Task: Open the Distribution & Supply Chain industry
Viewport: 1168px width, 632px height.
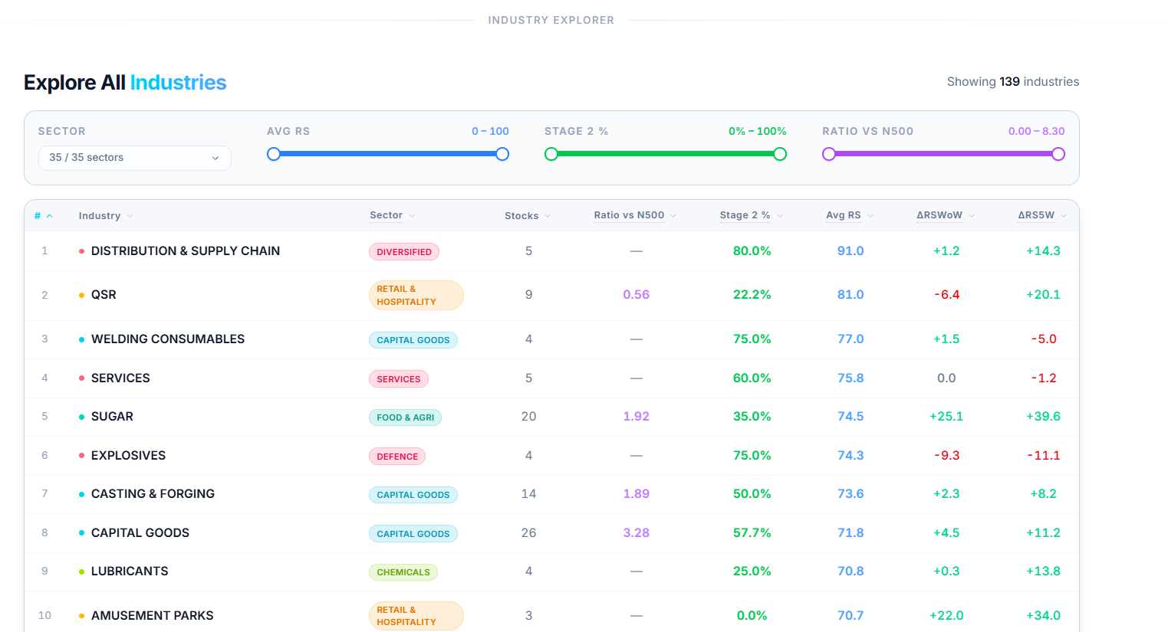Action: tap(186, 251)
